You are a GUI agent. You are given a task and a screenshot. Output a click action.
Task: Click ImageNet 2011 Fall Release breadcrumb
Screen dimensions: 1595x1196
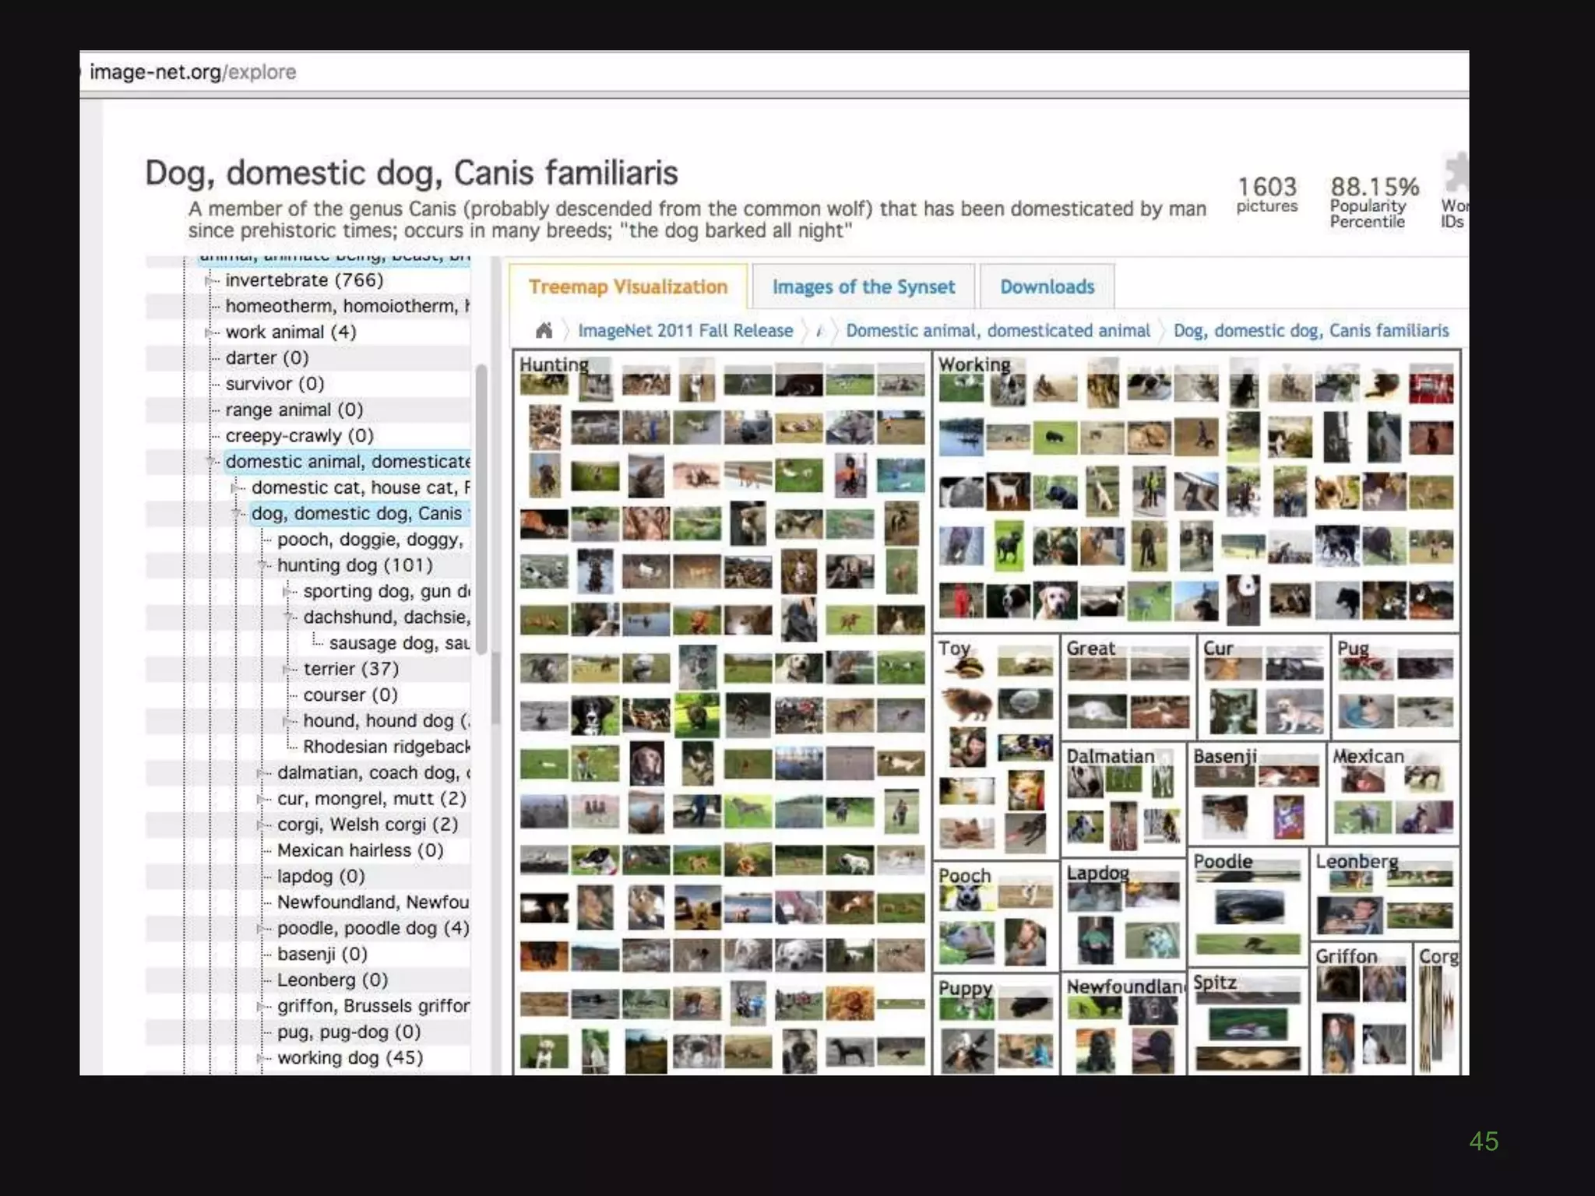click(685, 331)
